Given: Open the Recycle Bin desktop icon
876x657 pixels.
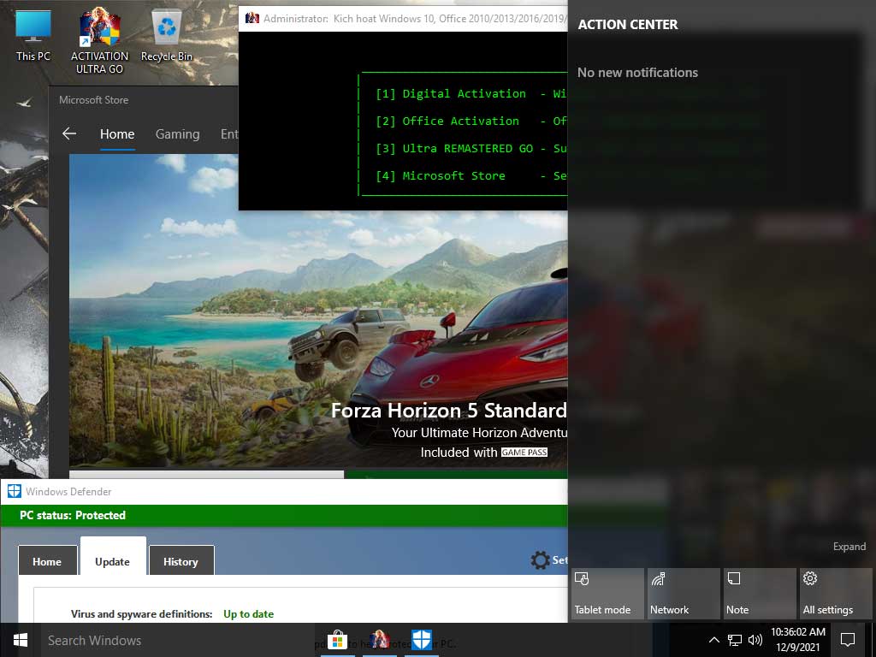Looking at the screenshot, I should pyautogui.click(x=167, y=35).
